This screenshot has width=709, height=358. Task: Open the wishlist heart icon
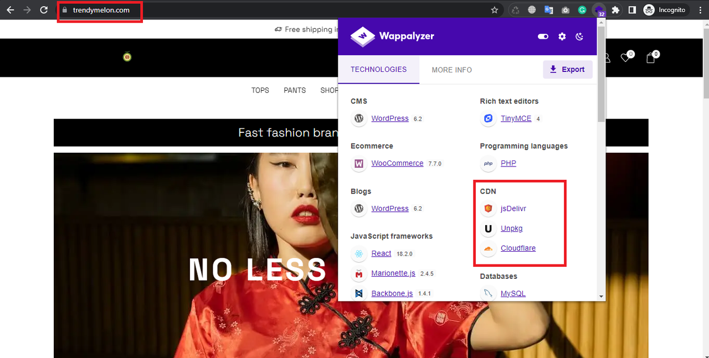[x=626, y=57]
